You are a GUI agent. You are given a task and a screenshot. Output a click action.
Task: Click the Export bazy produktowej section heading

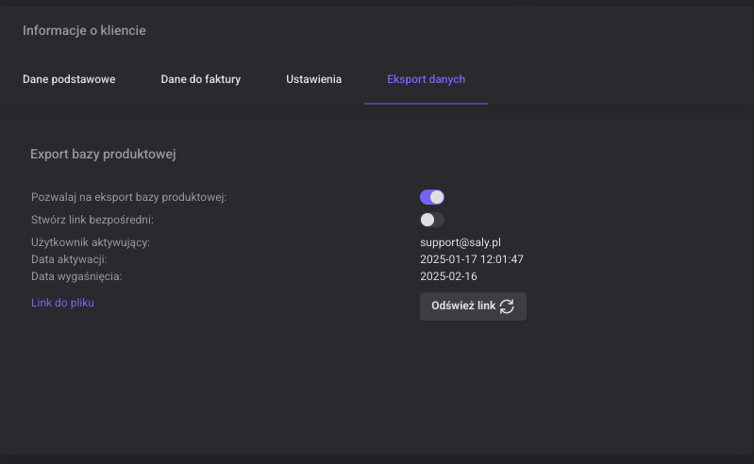coord(103,153)
